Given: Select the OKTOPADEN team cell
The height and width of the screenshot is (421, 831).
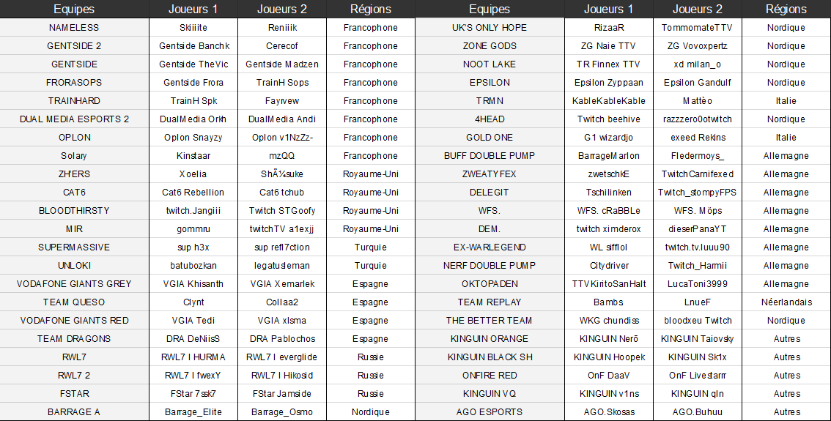Looking at the screenshot, I should 490,284.
